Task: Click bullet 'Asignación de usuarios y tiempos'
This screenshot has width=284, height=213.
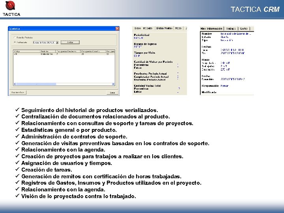Action: click(67, 163)
